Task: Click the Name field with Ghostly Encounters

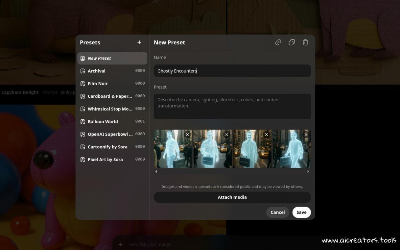Action: pos(232,71)
